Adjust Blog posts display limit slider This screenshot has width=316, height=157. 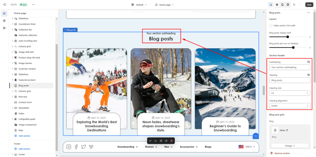tap(288, 37)
